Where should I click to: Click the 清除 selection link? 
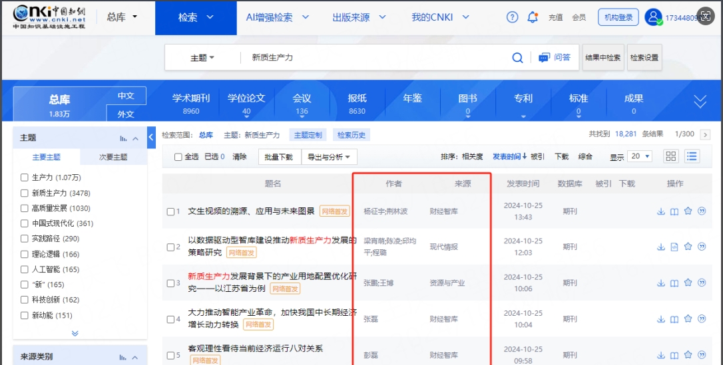pyautogui.click(x=239, y=157)
